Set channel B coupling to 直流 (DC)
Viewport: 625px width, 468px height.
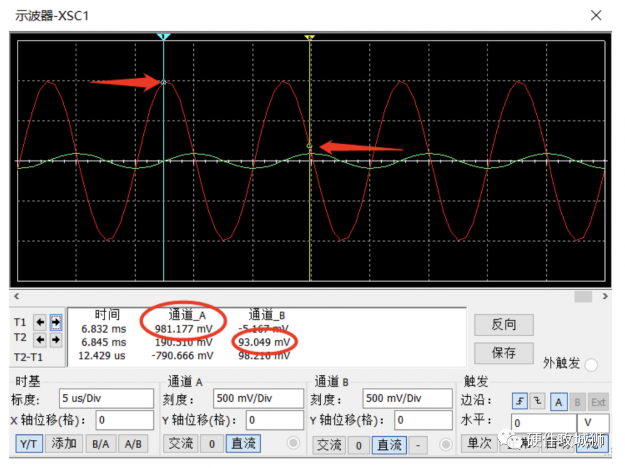(x=389, y=445)
